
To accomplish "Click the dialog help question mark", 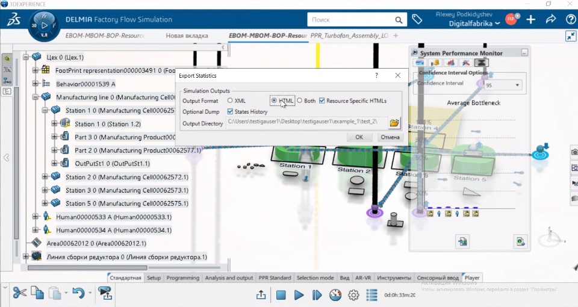I will pos(376,75).
